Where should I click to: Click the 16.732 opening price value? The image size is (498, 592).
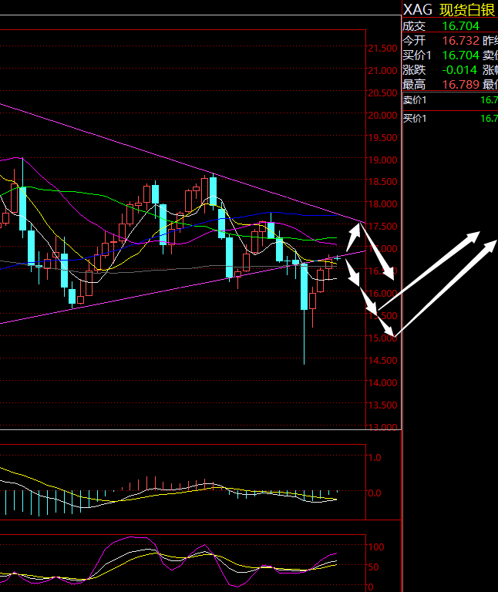[x=461, y=41]
